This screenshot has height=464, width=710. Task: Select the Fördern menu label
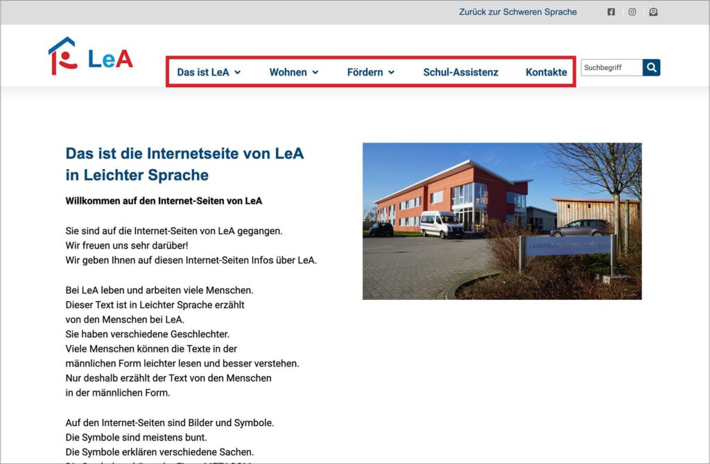[x=365, y=72]
